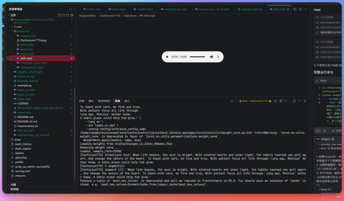This screenshot has width=344, height=201.
Task: Open shouquan-yuyin.mp3 file
Action: [33, 63]
